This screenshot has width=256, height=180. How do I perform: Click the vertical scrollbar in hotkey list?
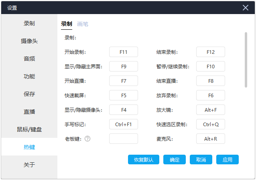[246, 59]
